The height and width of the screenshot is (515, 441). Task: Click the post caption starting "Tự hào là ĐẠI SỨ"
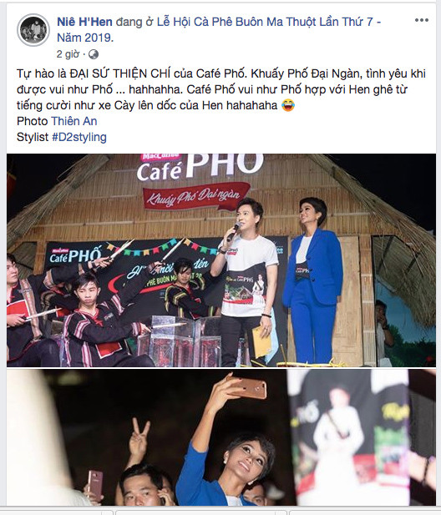(220, 89)
